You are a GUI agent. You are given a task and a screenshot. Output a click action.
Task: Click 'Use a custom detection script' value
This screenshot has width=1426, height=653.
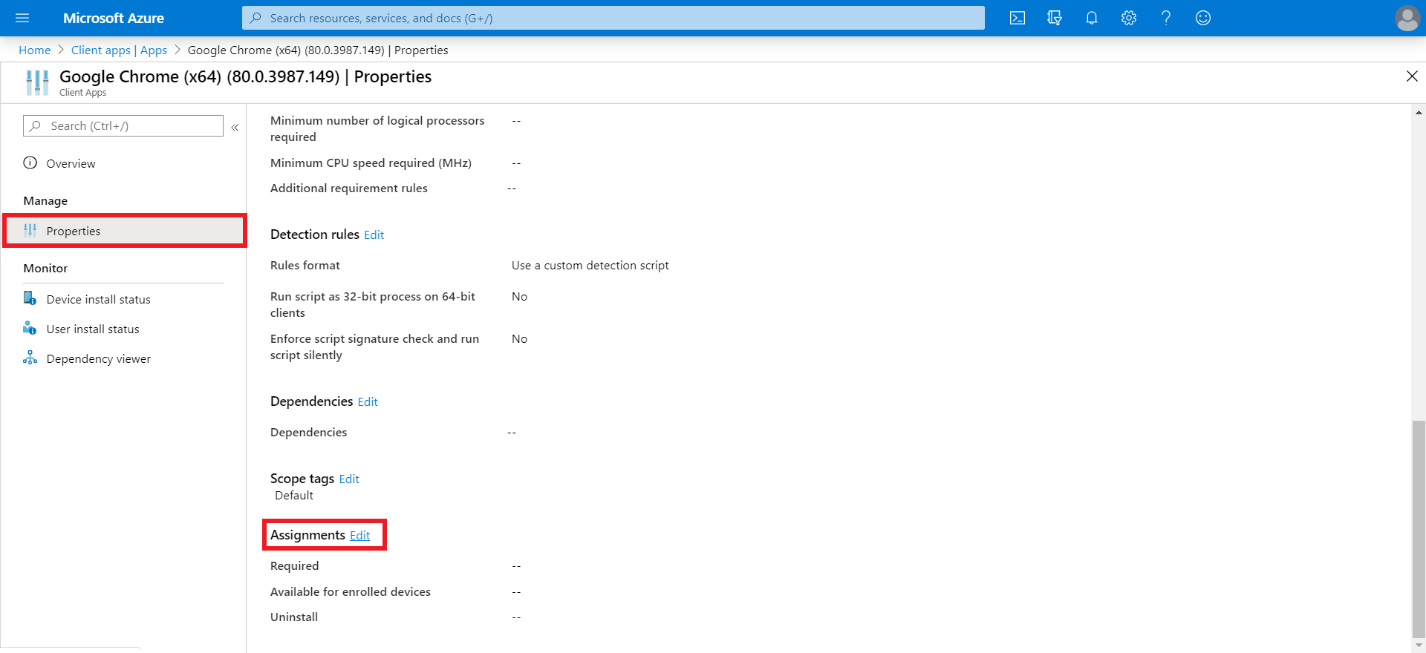[x=590, y=265]
